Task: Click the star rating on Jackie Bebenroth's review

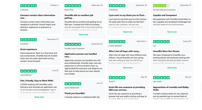Action: (73, 84)
